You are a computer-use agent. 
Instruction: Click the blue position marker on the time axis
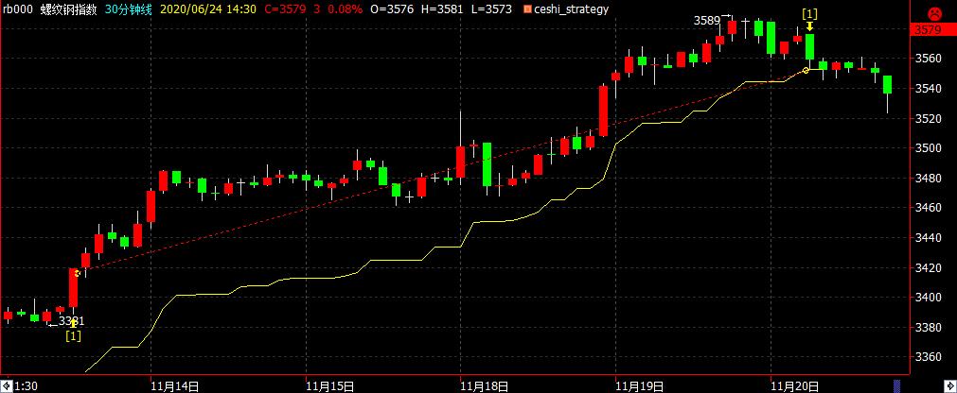click(896, 385)
